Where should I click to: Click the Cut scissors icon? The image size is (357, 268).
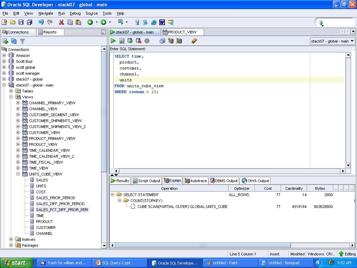pyautogui.click(x=61, y=22)
